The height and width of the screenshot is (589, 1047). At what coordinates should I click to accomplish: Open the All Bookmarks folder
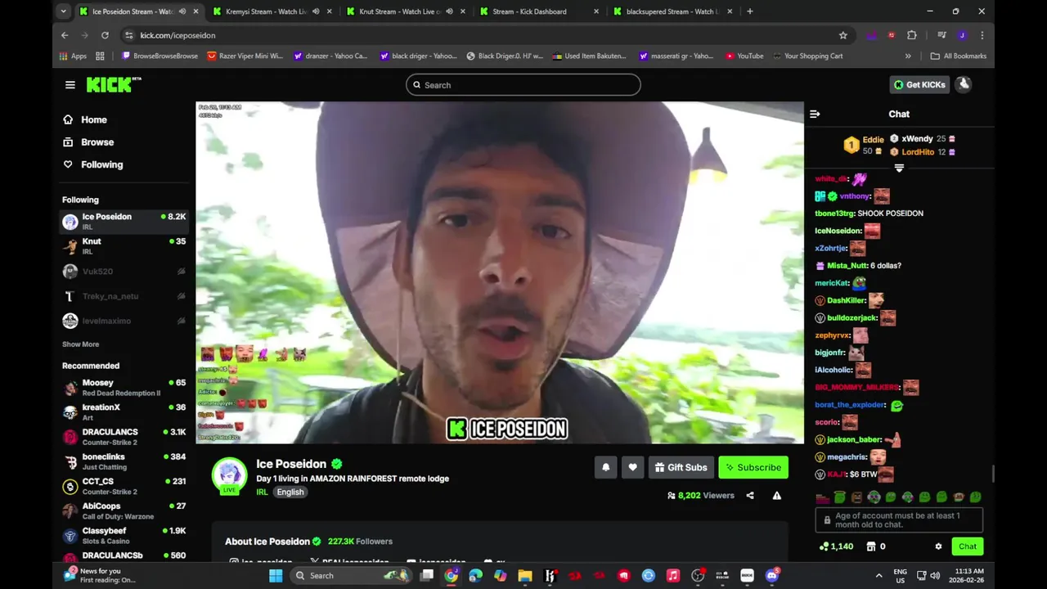pyautogui.click(x=959, y=56)
